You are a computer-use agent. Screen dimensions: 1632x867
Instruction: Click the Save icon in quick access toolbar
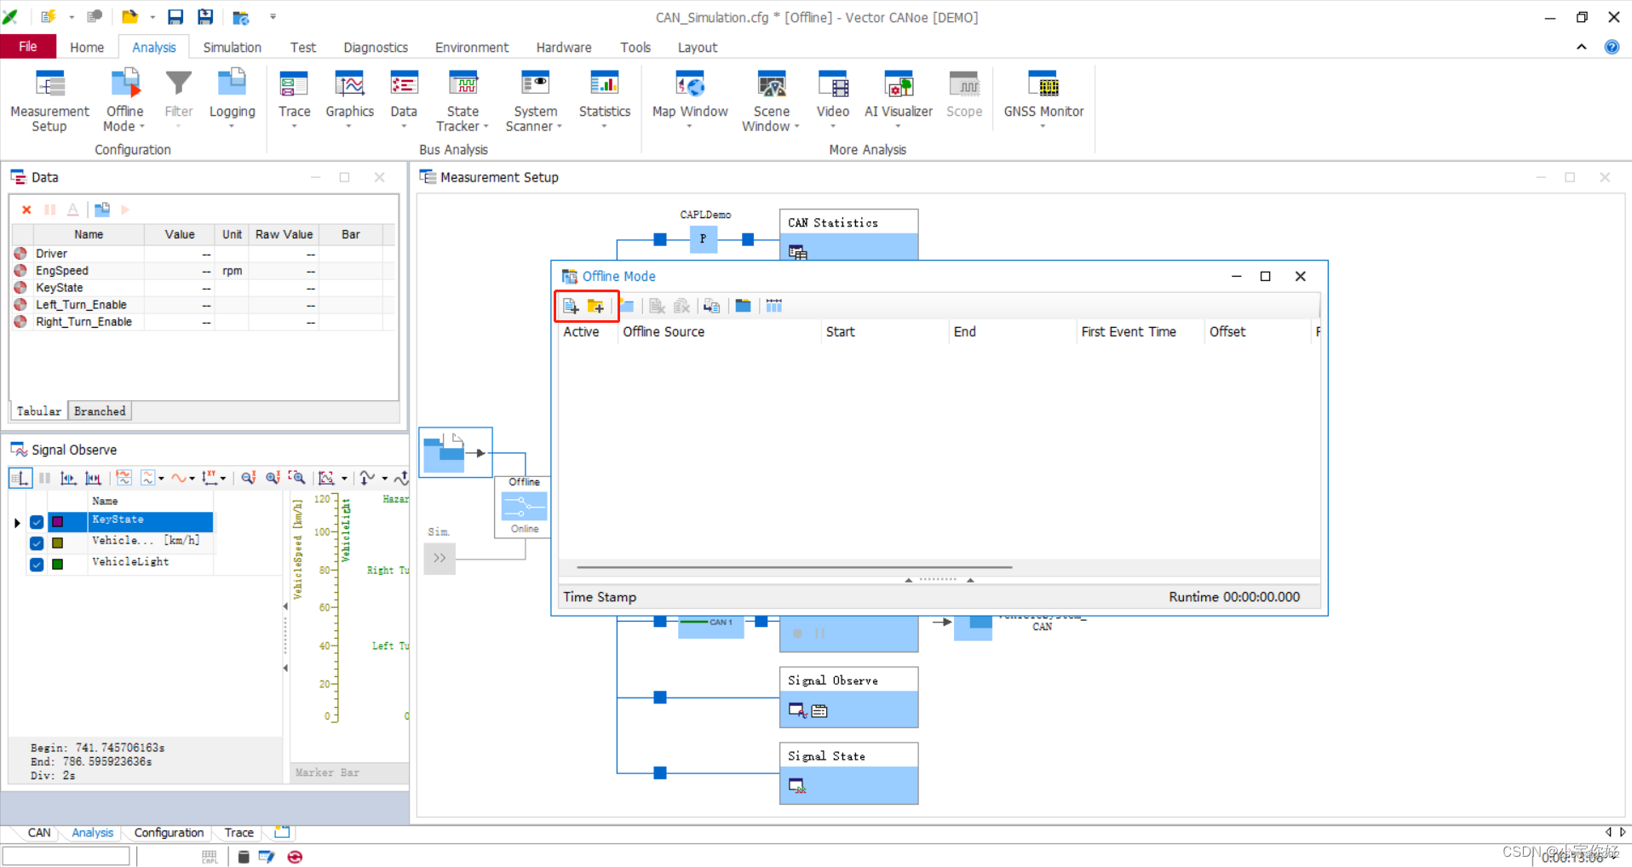(175, 16)
